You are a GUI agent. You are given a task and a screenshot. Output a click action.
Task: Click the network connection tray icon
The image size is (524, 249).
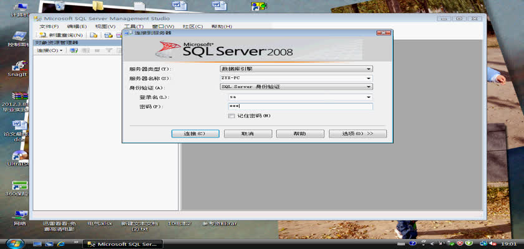(x=483, y=243)
